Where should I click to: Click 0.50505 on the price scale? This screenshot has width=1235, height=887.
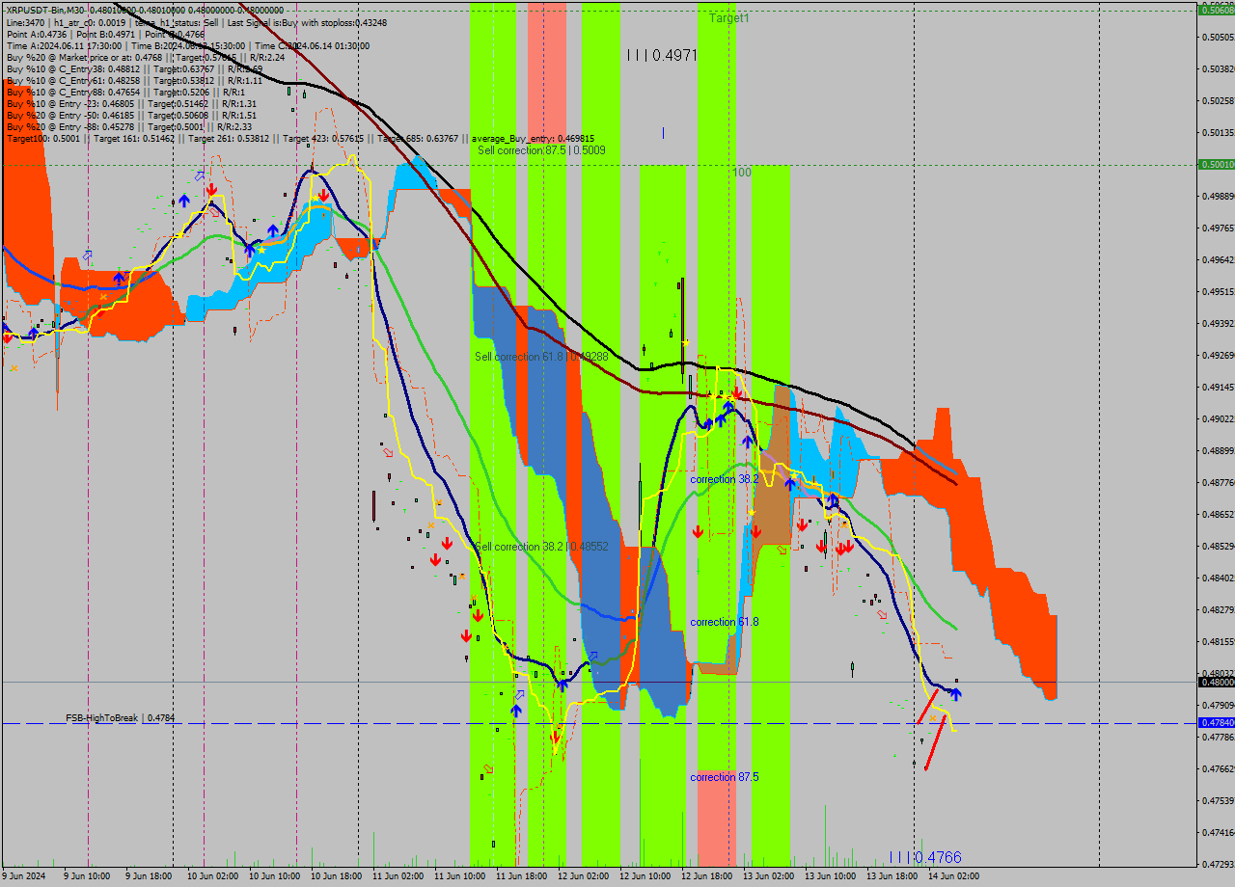coord(1218,38)
